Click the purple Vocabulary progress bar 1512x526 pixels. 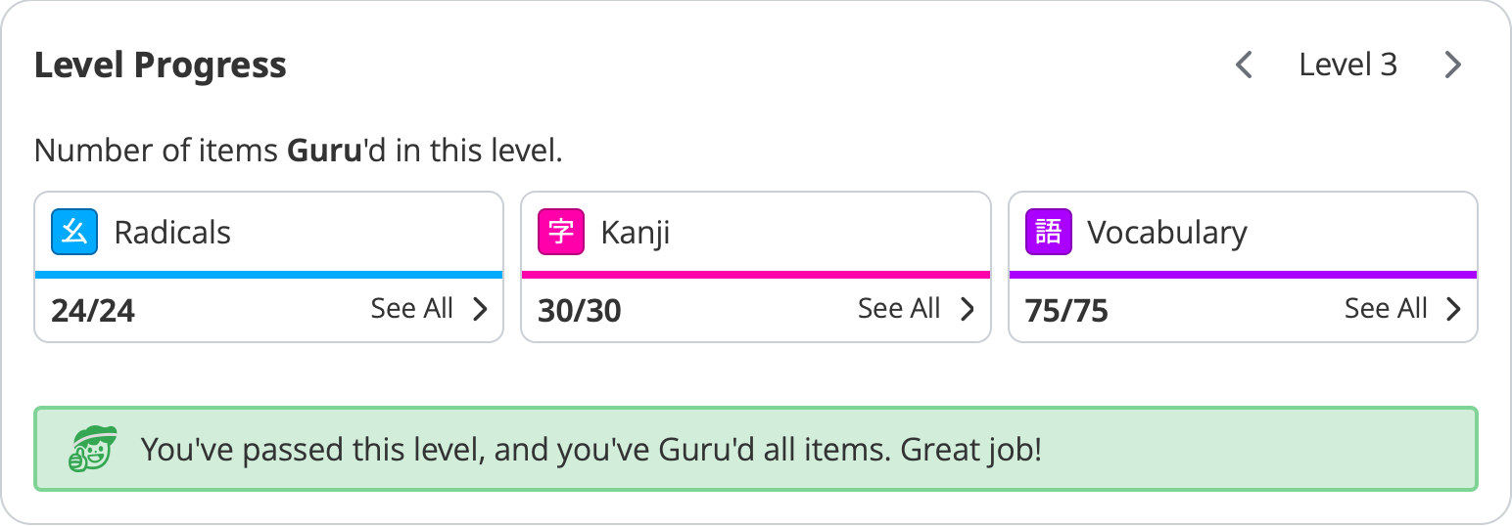[1243, 275]
